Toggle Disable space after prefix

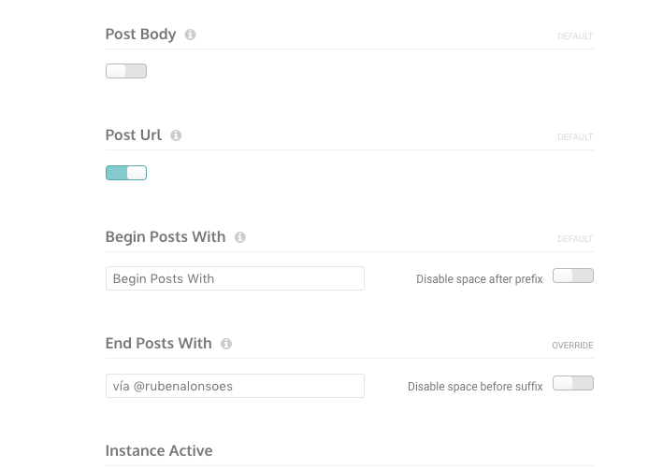click(573, 276)
